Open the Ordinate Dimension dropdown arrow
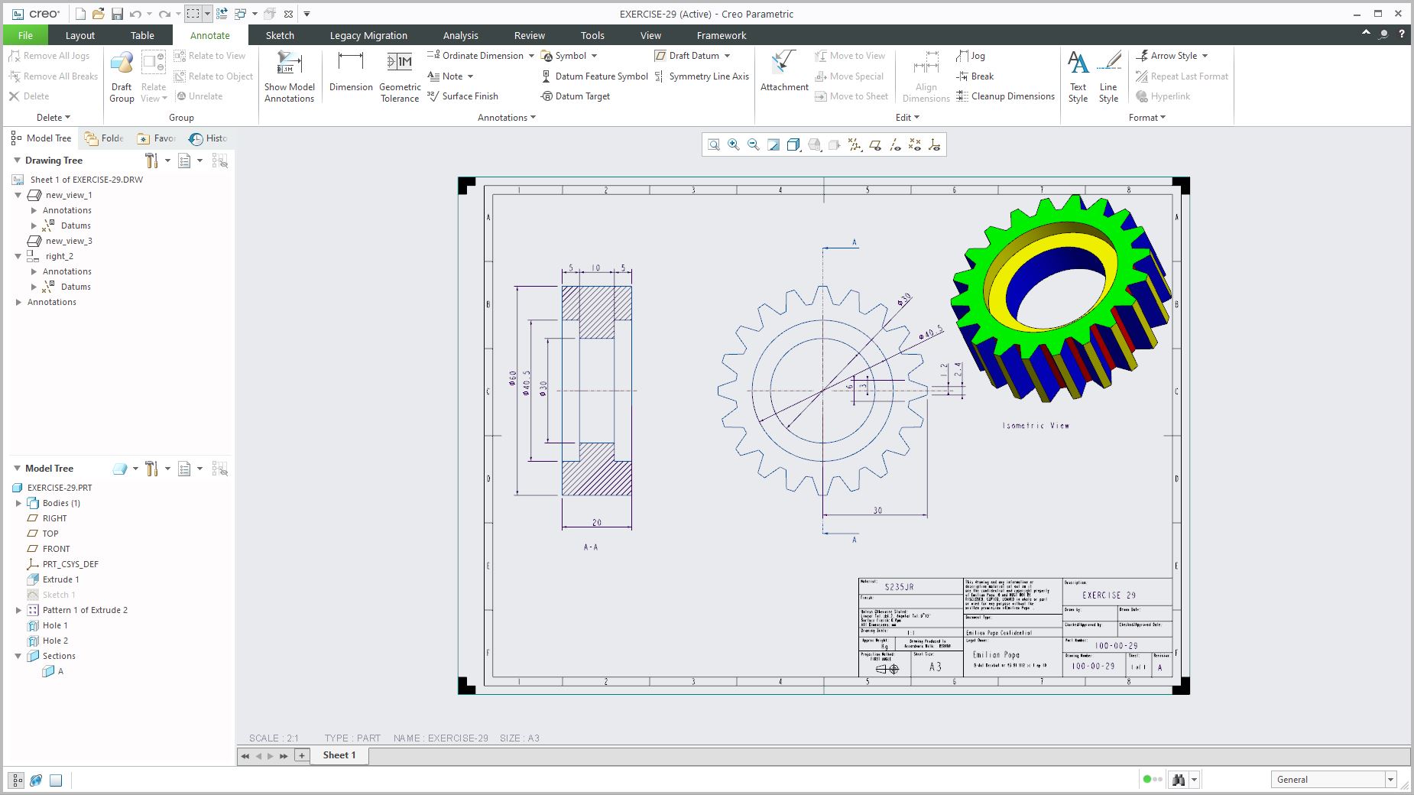The height and width of the screenshot is (795, 1414). tap(531, 56)
